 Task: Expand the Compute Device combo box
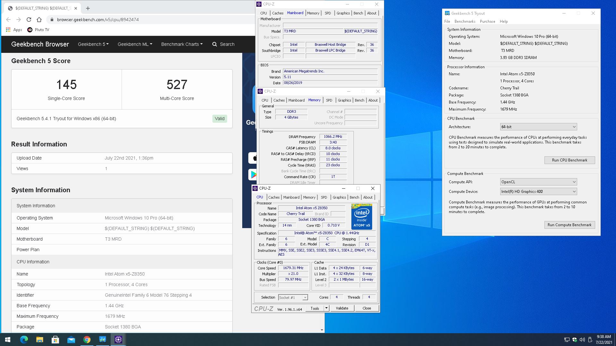pyautogui.click(x=538, y=192)
